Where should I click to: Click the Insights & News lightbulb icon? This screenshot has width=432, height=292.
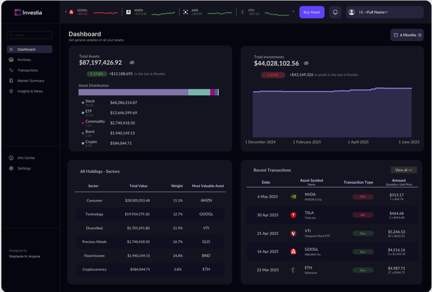tap(11, 91)
